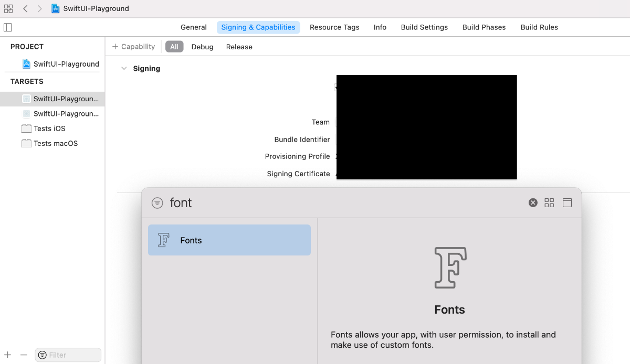Click the SwiftUI-Playground project file icon in breadcrumb

point(56,8)
